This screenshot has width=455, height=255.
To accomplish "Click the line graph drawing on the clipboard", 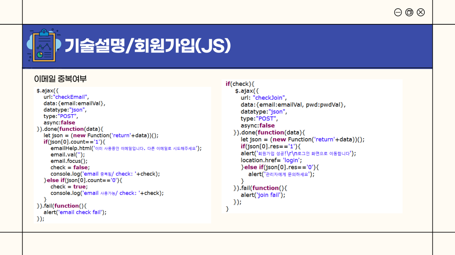I will point(44,47).
